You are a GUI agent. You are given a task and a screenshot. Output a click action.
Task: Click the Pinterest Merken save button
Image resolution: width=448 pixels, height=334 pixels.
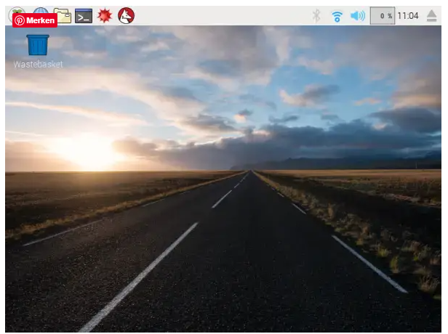(35, 20)
